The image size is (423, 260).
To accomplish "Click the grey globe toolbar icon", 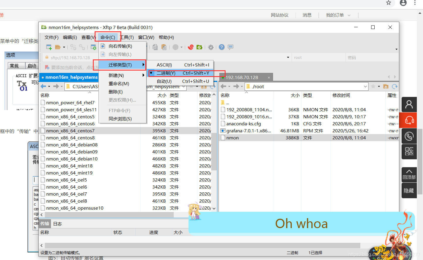I will [175, 47].
